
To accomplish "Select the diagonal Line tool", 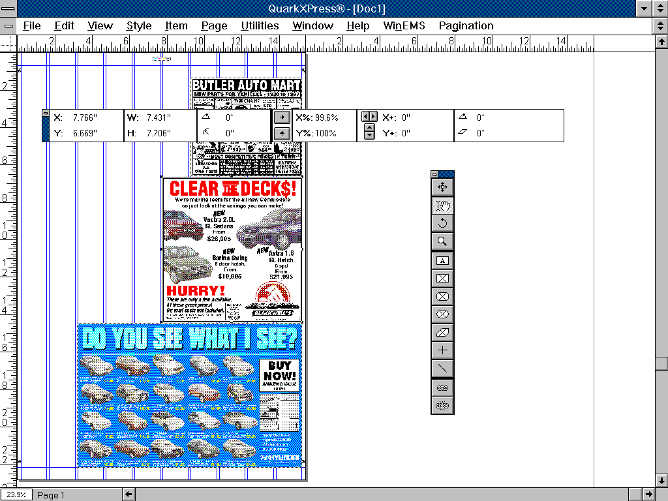I will tap(442, 368).
